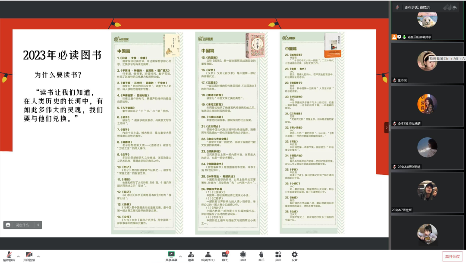This screenshot has width=466, height=263.
Task: Toggle 开启视频 camera button
Action: [x=29, y=255]
